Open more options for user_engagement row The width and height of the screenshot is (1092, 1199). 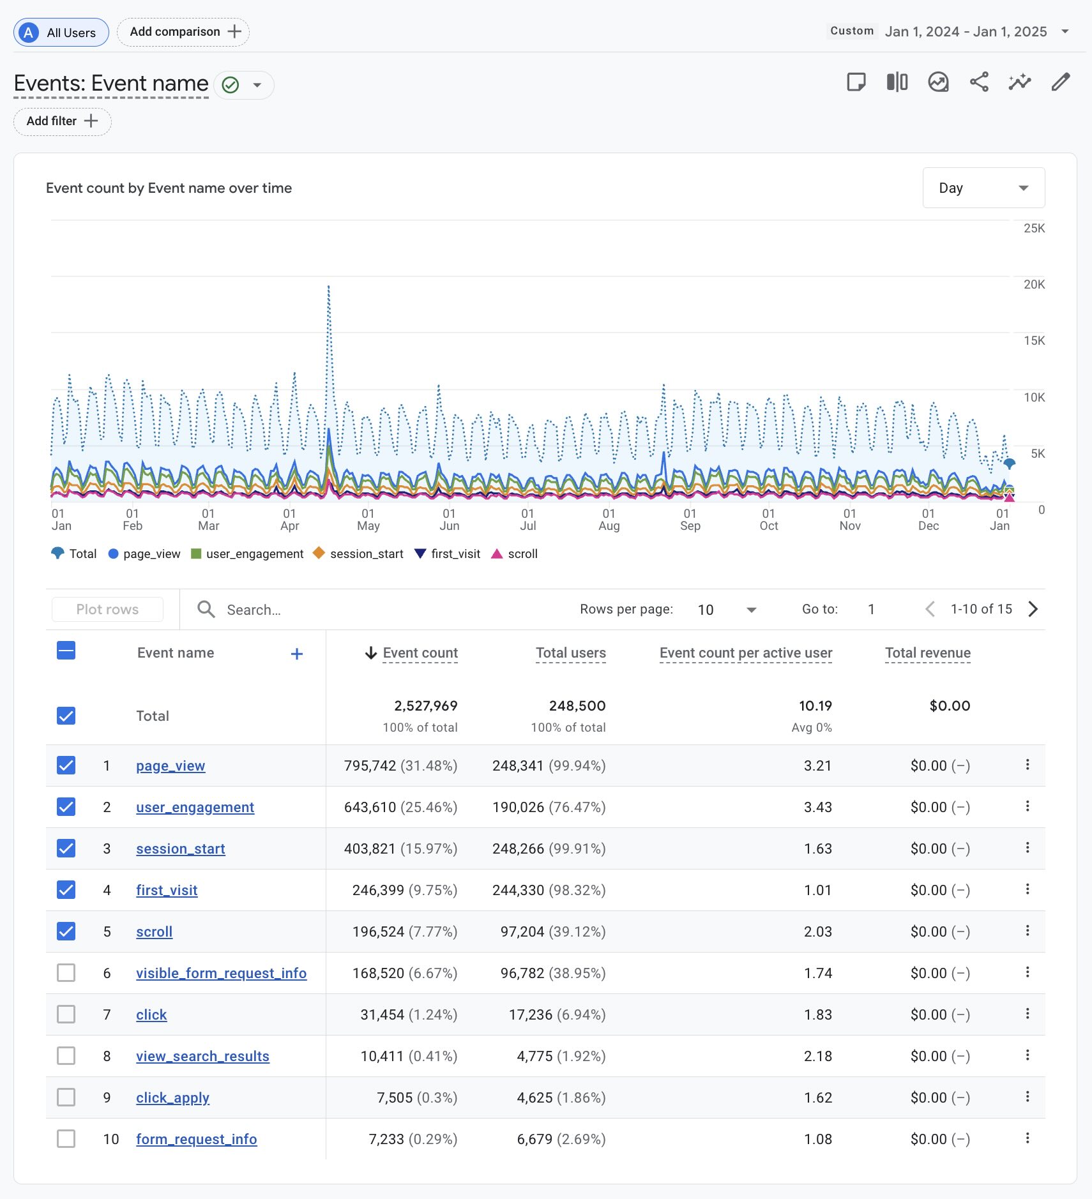(x=1028, y=806)
